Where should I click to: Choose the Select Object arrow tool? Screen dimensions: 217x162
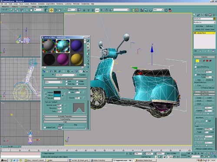[27, 10]
